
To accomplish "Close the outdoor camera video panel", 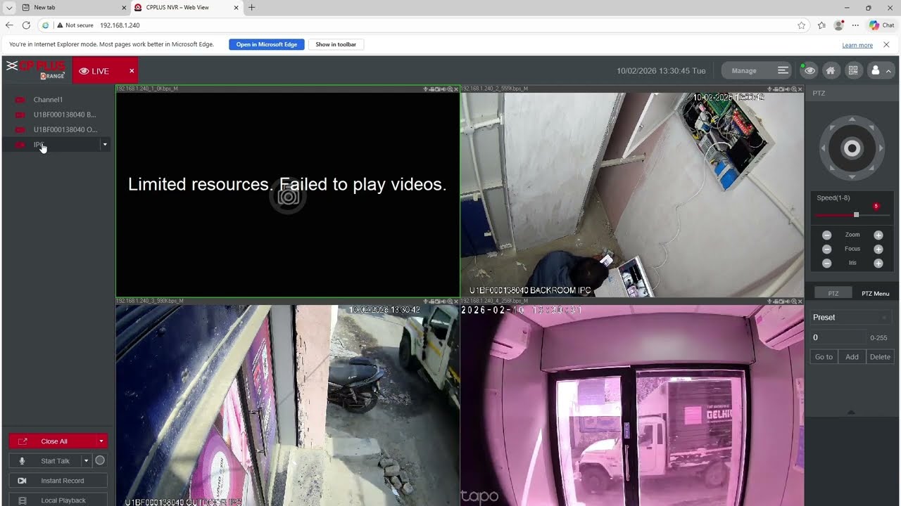I will (x=455, y=301).
